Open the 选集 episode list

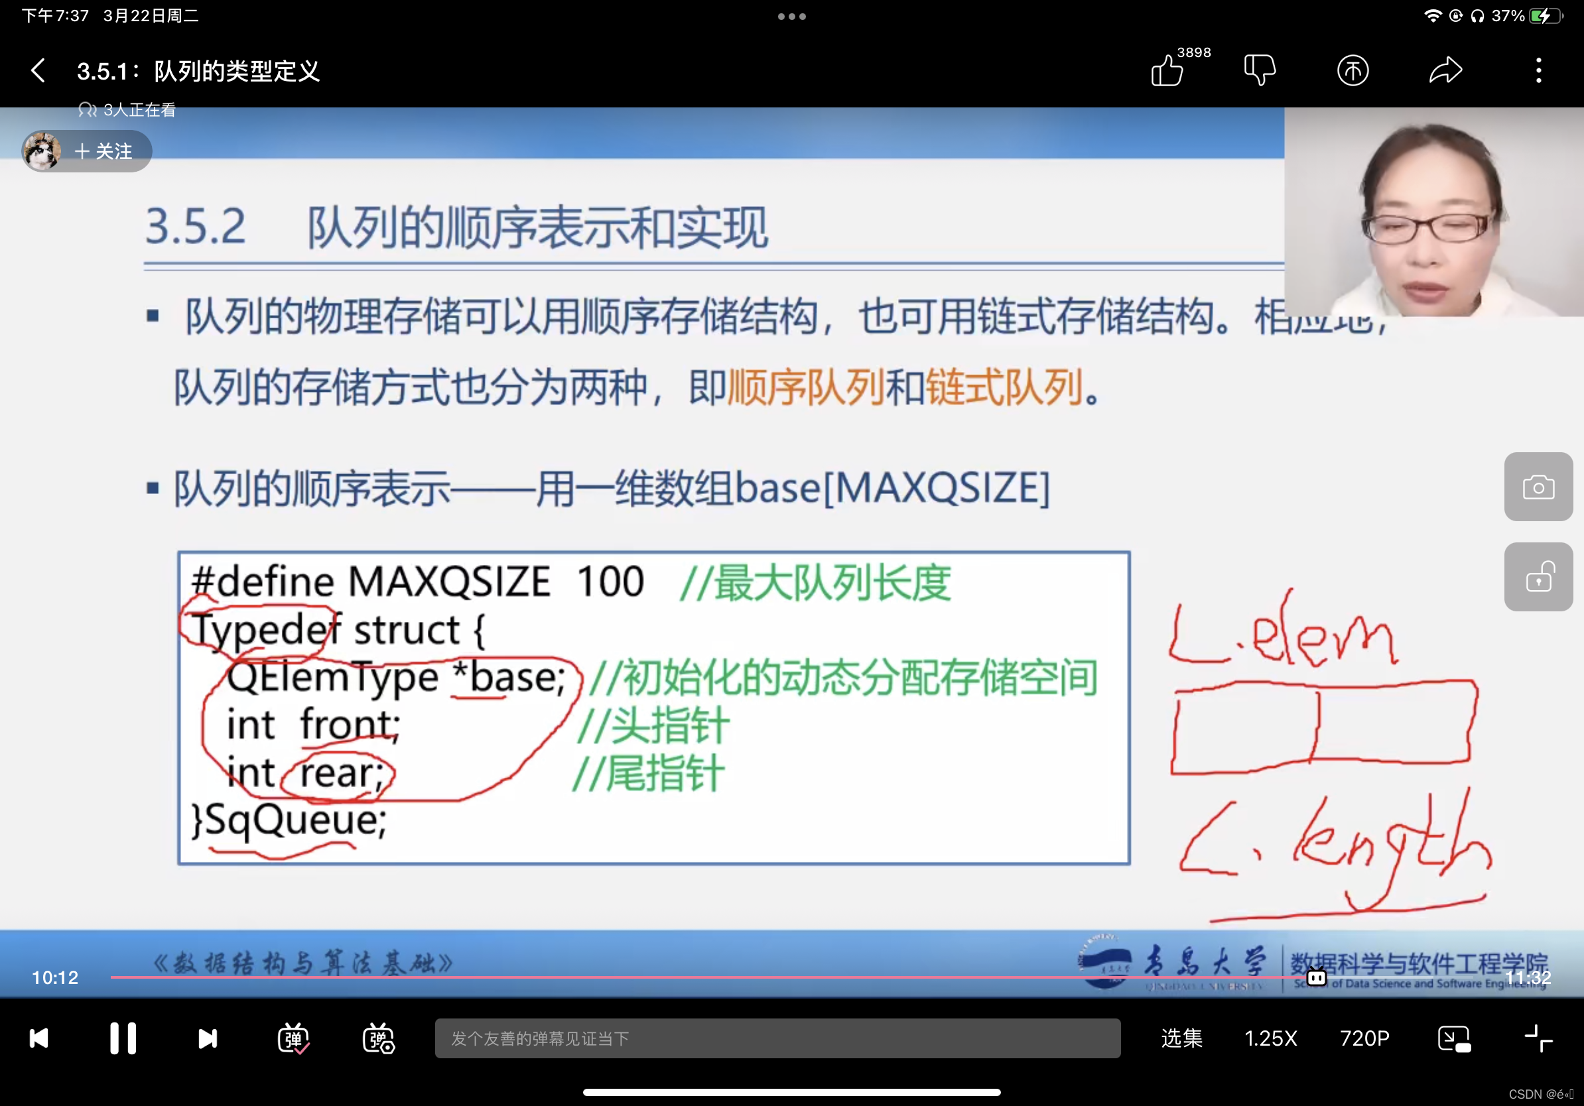point(1181,1038)
